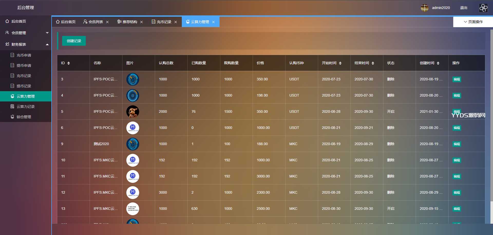Click 编辑 button for row ID 3
Viewport: 493px width, 235px height.
coord(457,79)
